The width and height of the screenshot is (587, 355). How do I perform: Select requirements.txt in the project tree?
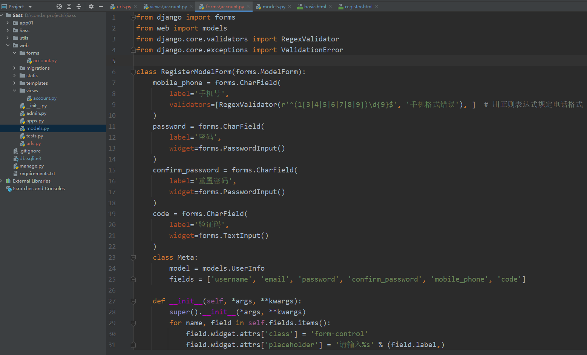click(x=37, y=174)
